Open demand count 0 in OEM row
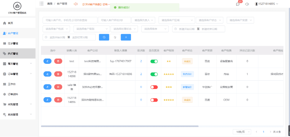The width and height of the screenshot is (290, 137). coord(141,100)
